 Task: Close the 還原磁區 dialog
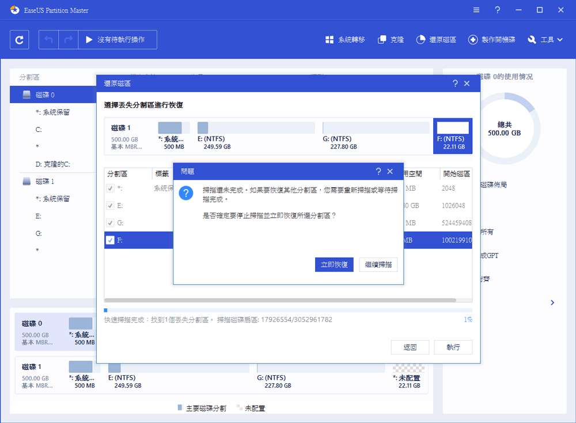(467, 84)
